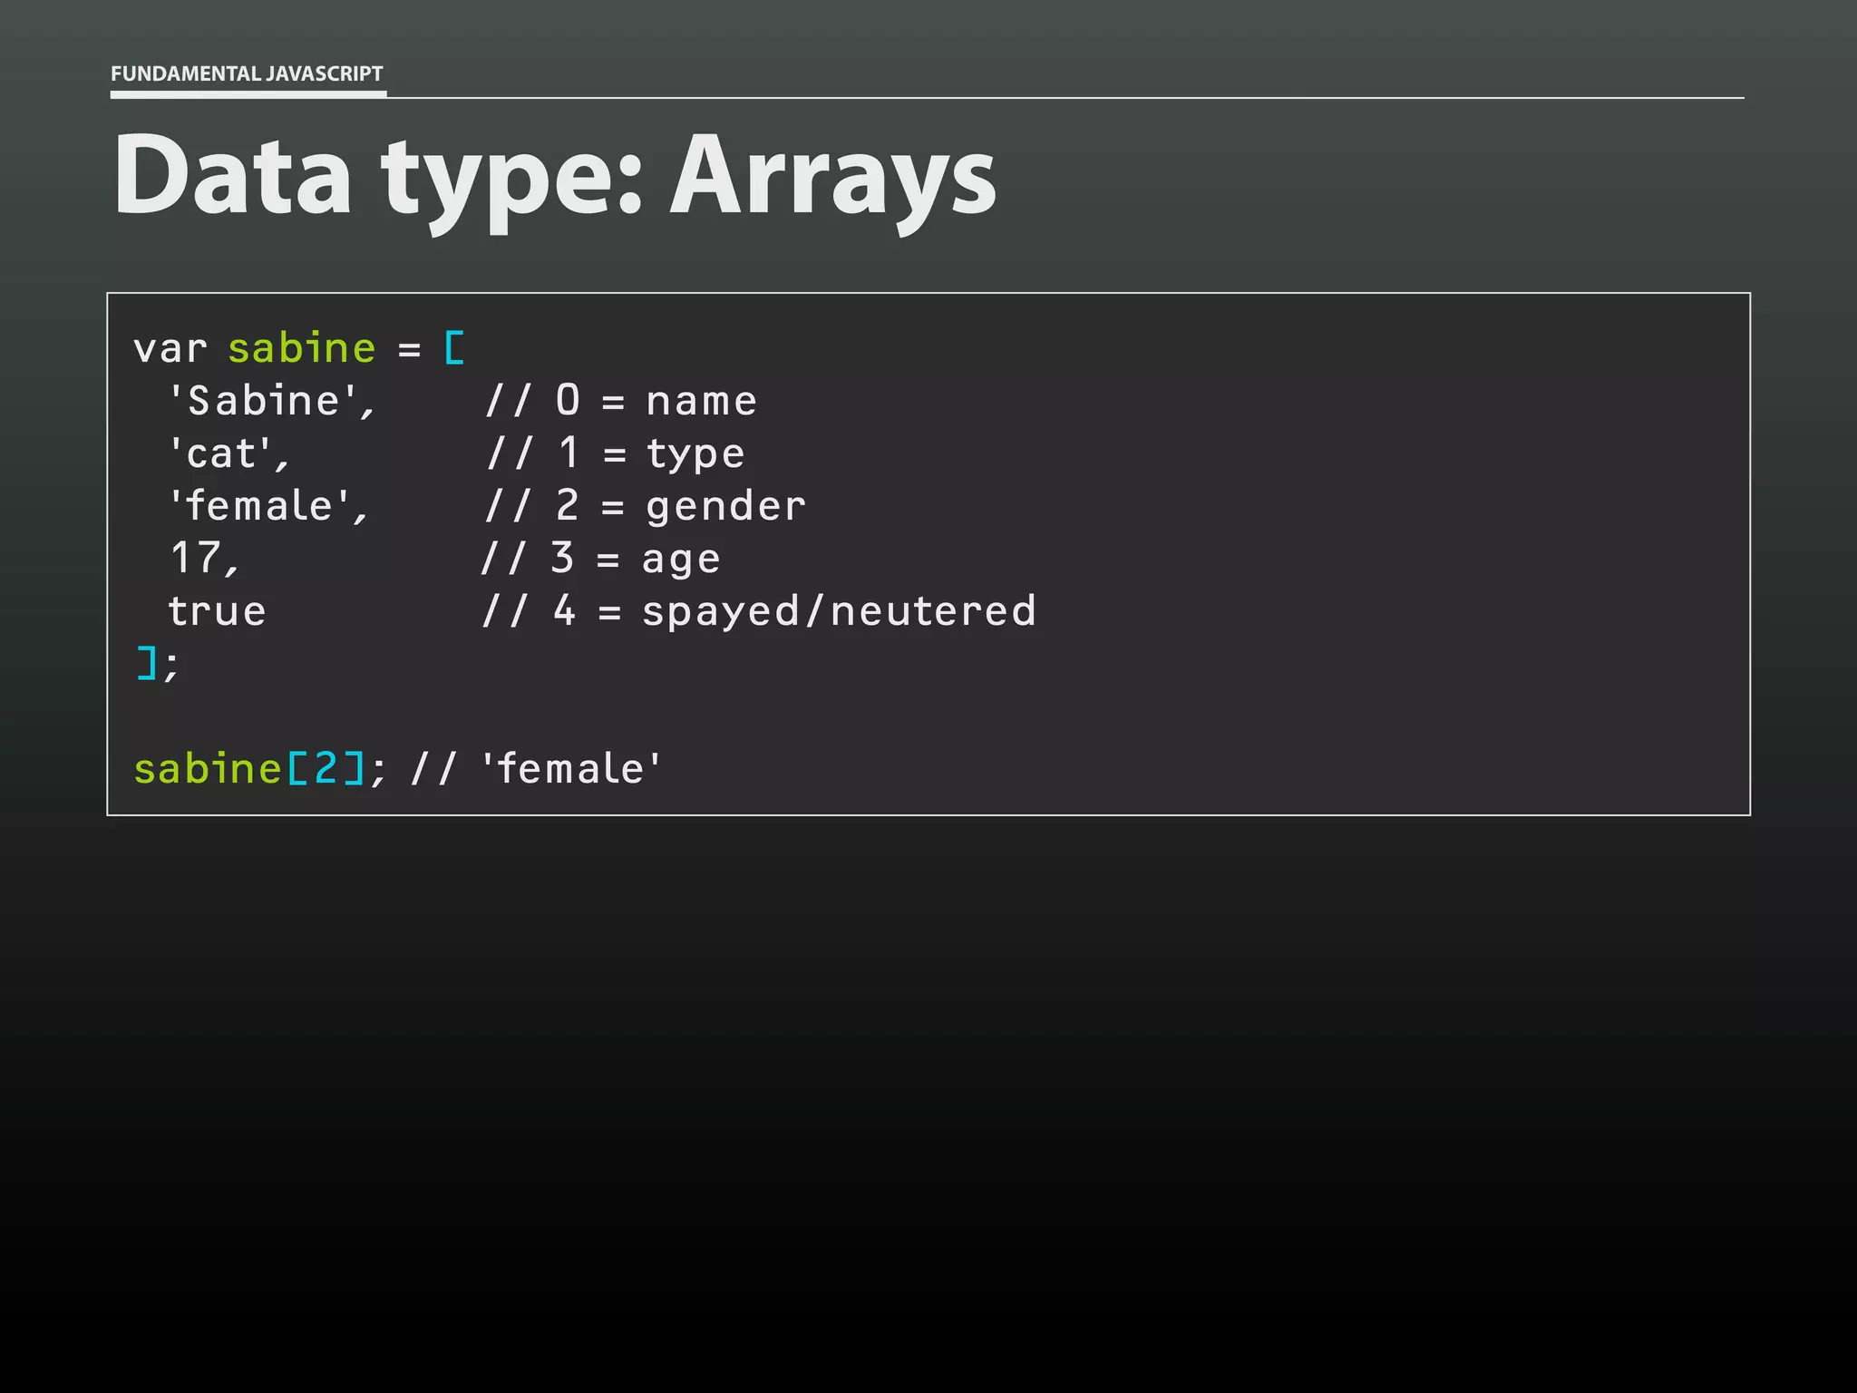Click the 'cat' string value
This screenshot has width=1857, height=1393.
click(222, 454)
